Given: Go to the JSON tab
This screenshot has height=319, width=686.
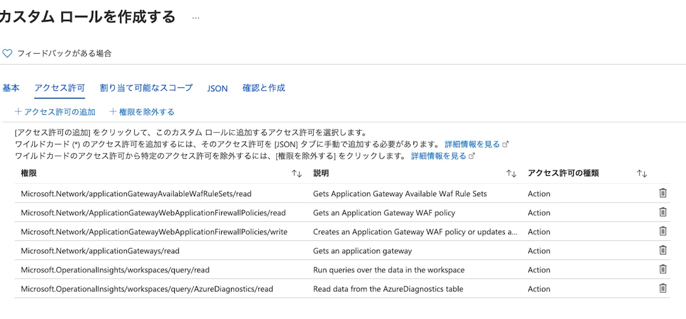Looking at the screenshot, I should [x=217, y=88].
